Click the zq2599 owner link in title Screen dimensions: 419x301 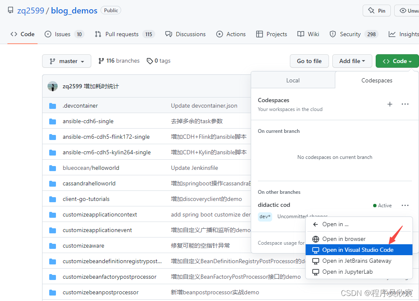point(31,11)
